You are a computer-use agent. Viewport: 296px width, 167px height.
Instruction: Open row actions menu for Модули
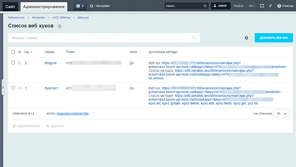(20, 63)
